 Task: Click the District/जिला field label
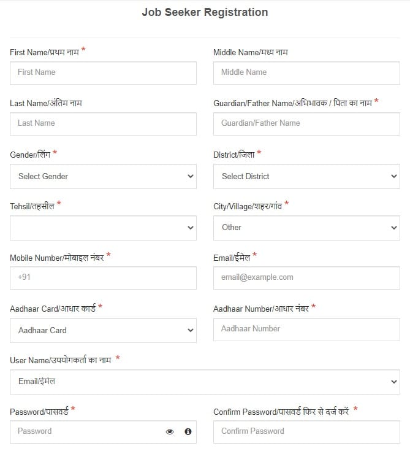(x=233, y=155)
